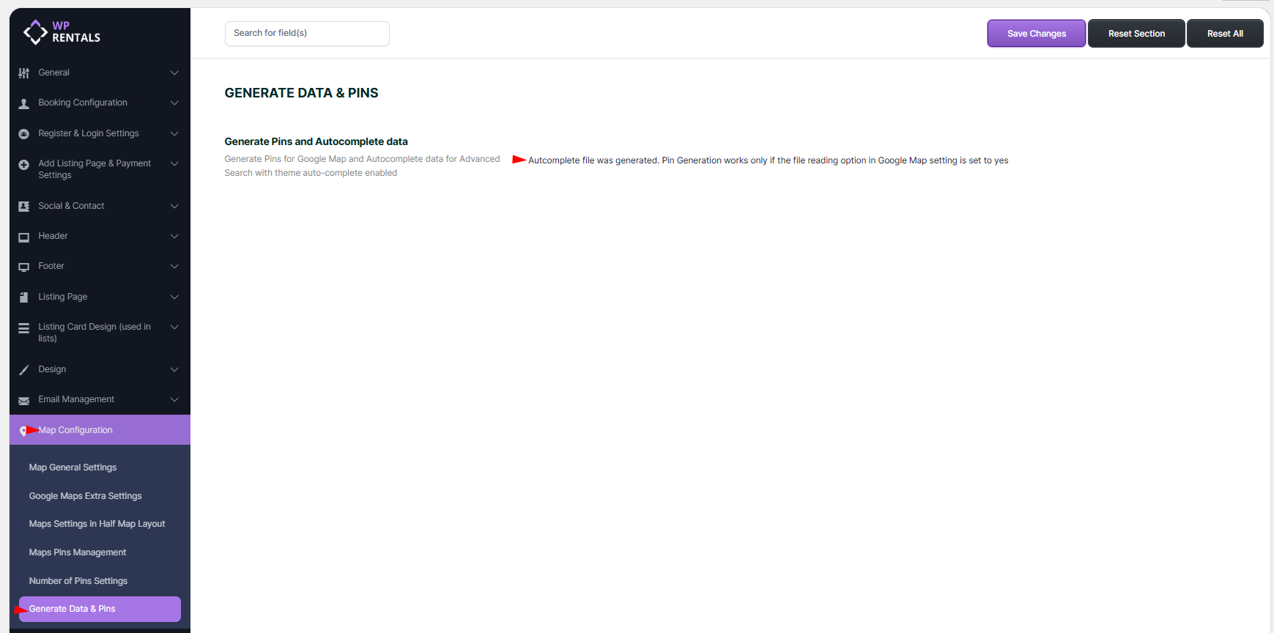This screenshot has width=1274, height=633.
Task: Click the WP Rentals logo icon
Action: tap(35, 32)
